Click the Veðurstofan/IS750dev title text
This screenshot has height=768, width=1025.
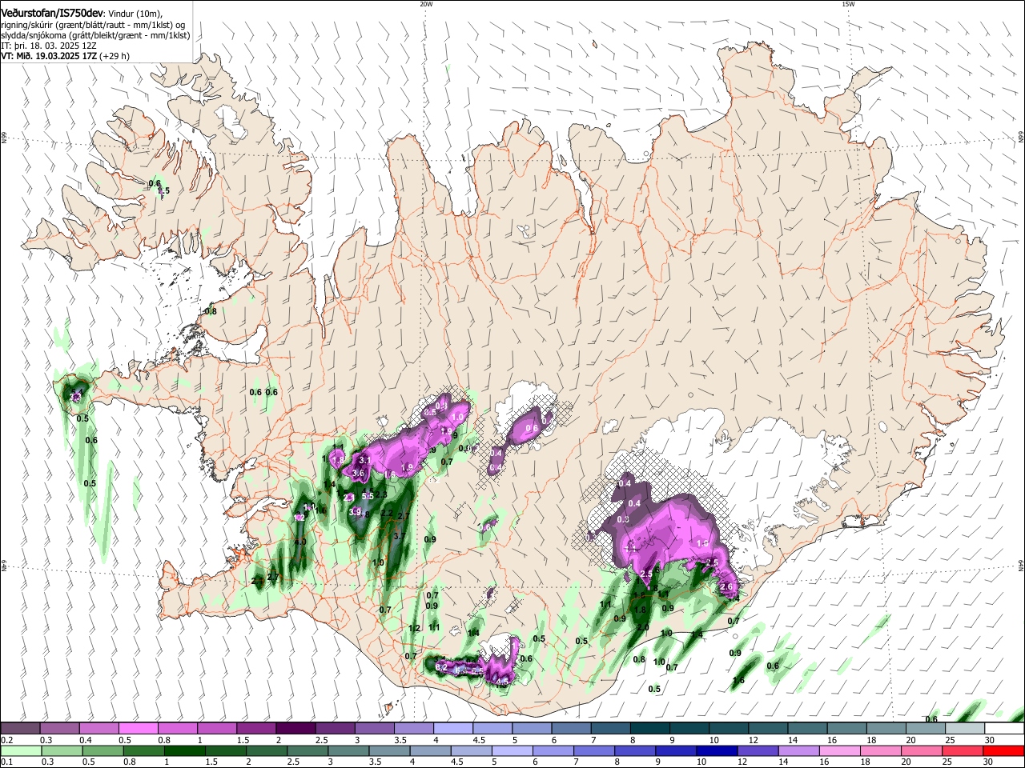pos(51,14)
